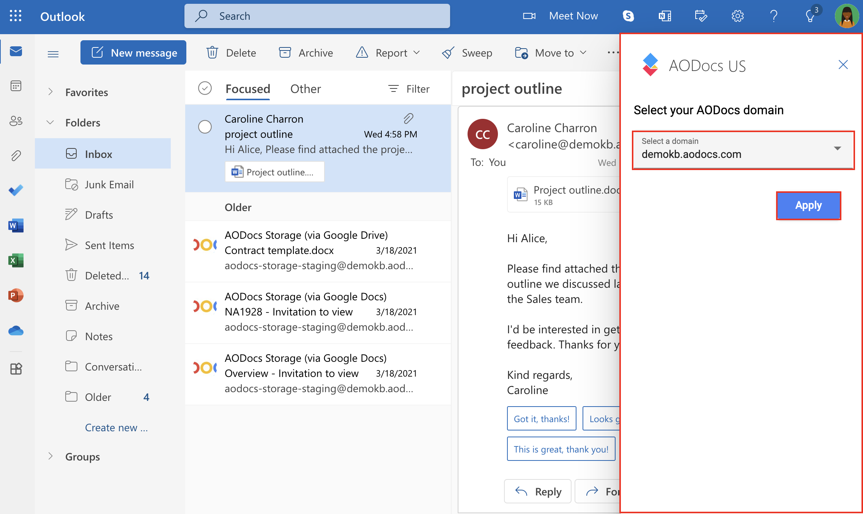Choose 'This is great, thank you!' suggested reply
This screenshot has width=863, height=514.
(561, 449)
